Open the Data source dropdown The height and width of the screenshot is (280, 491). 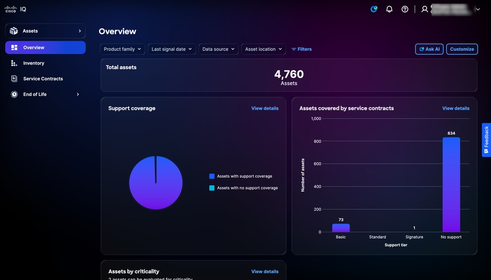click(x=218, y=49)
